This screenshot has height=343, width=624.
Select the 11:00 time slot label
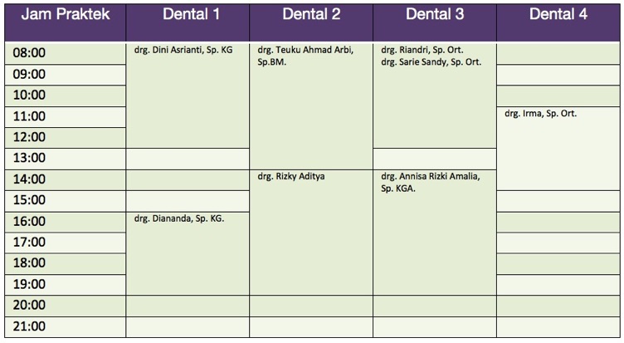30,116
